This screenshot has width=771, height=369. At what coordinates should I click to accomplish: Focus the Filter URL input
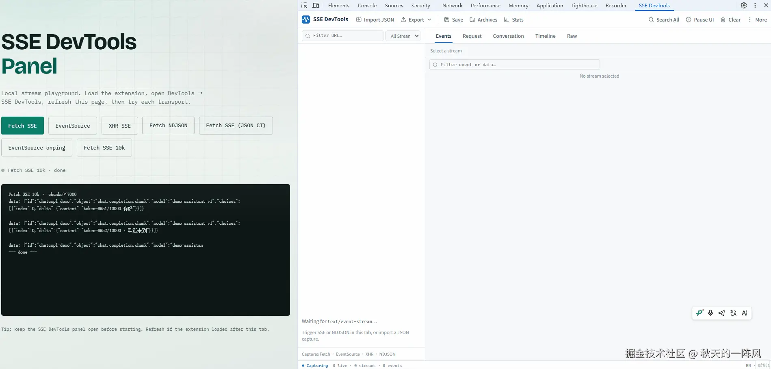[x=342, y=36]
